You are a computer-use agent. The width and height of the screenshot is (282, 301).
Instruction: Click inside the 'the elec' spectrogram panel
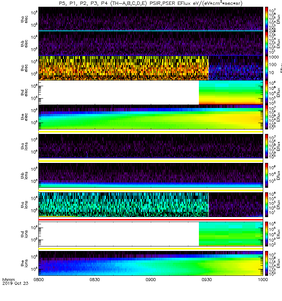coord(151,117)
